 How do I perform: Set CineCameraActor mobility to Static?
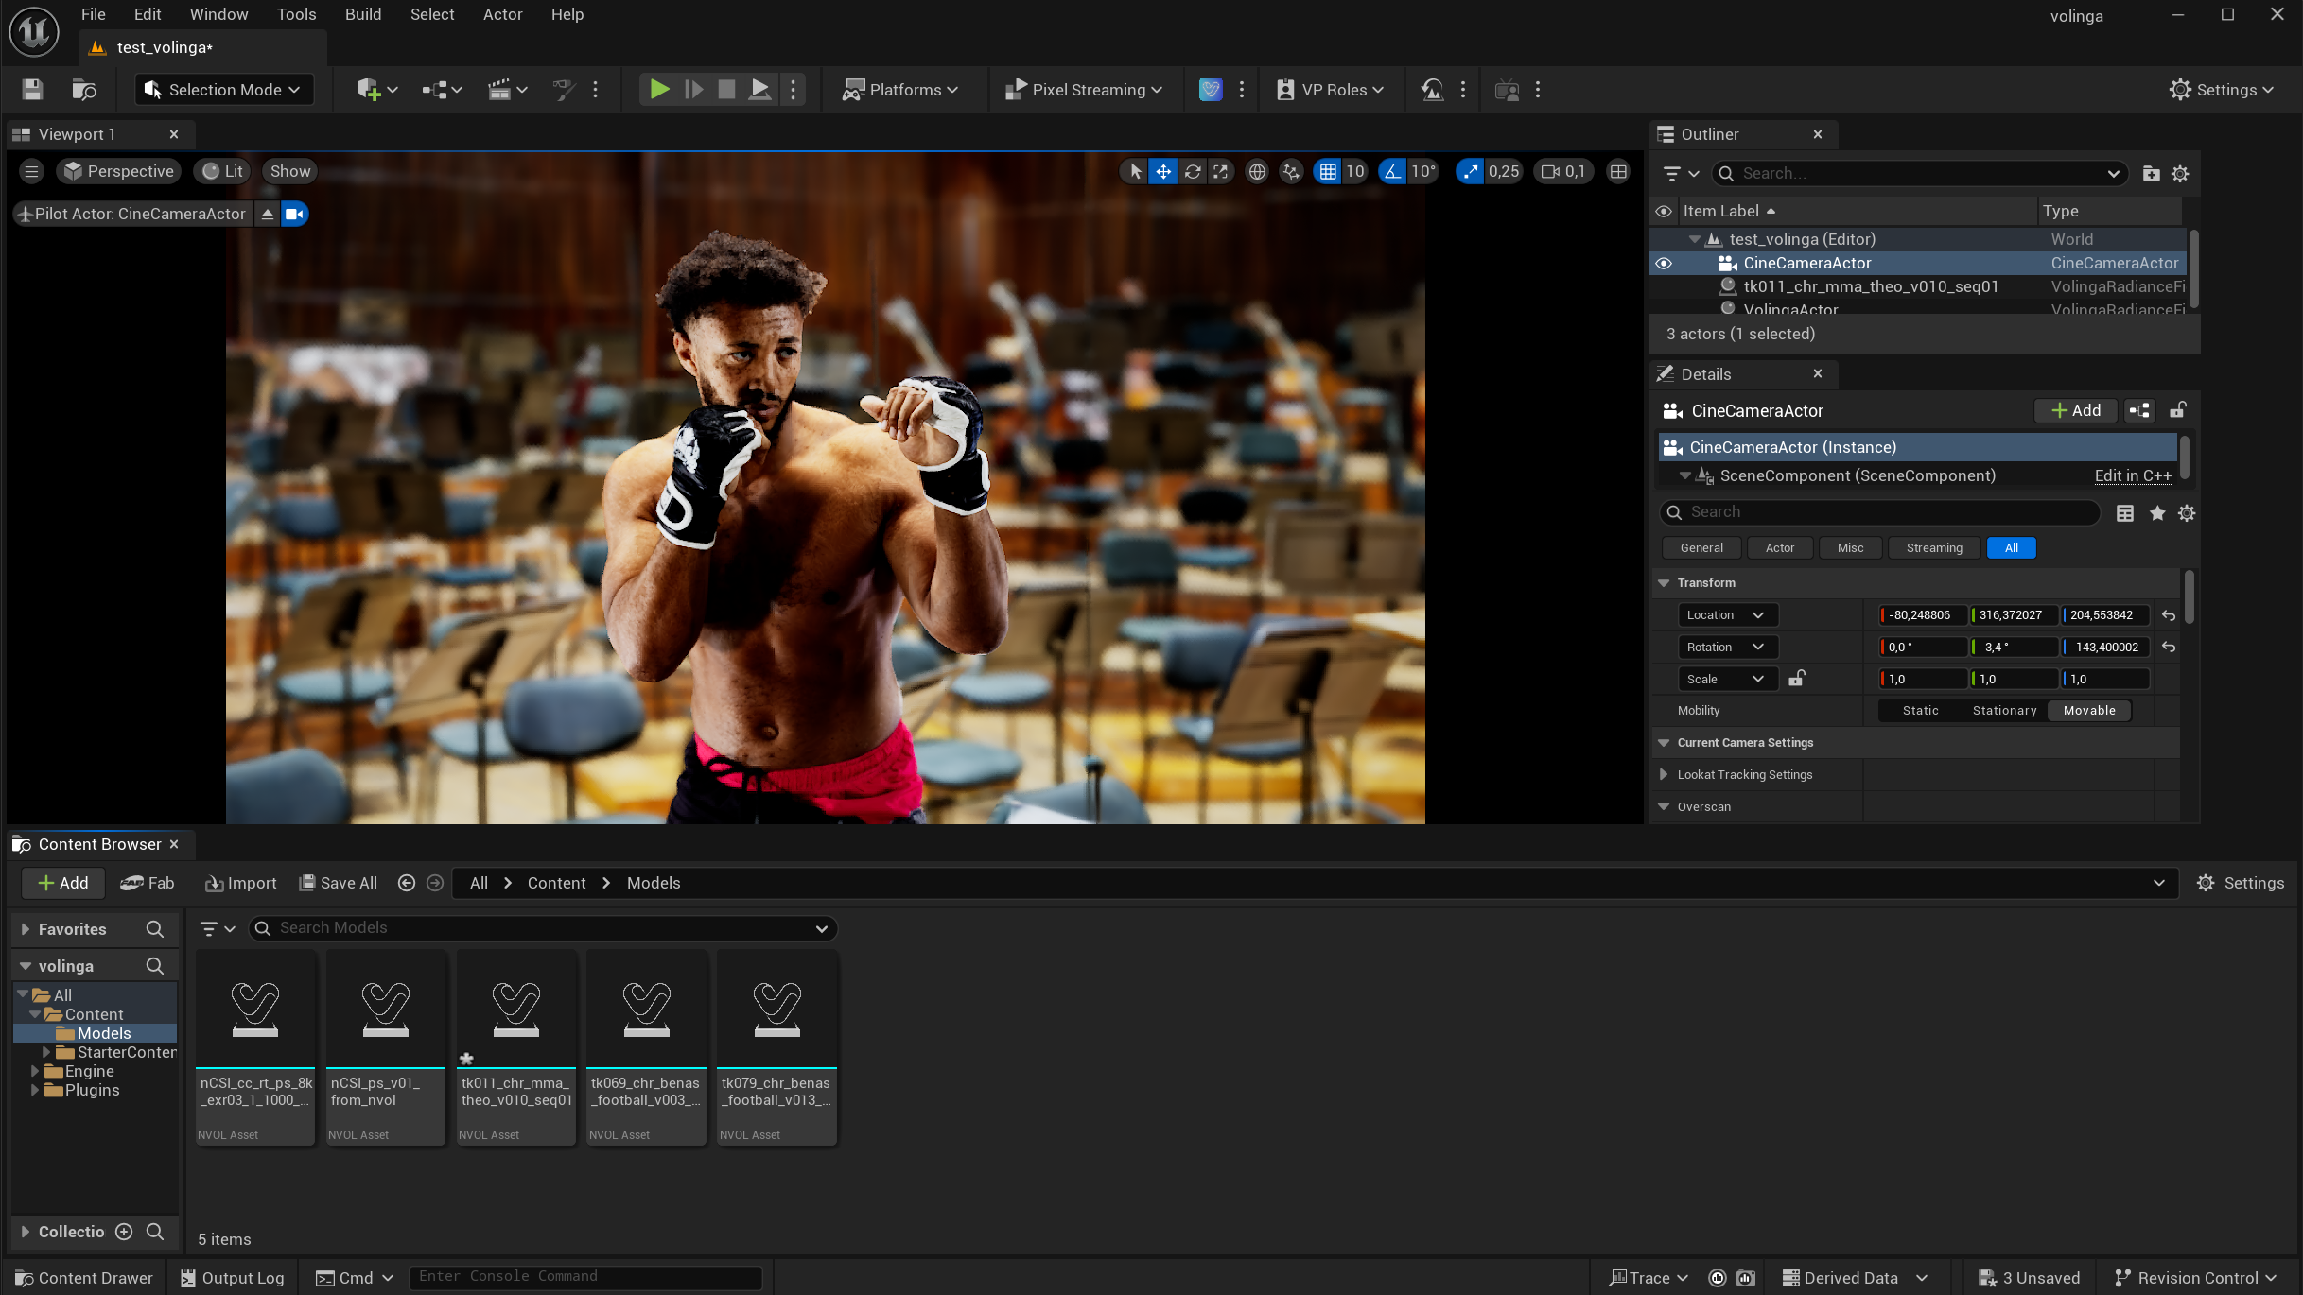(x=1920, y=710)
